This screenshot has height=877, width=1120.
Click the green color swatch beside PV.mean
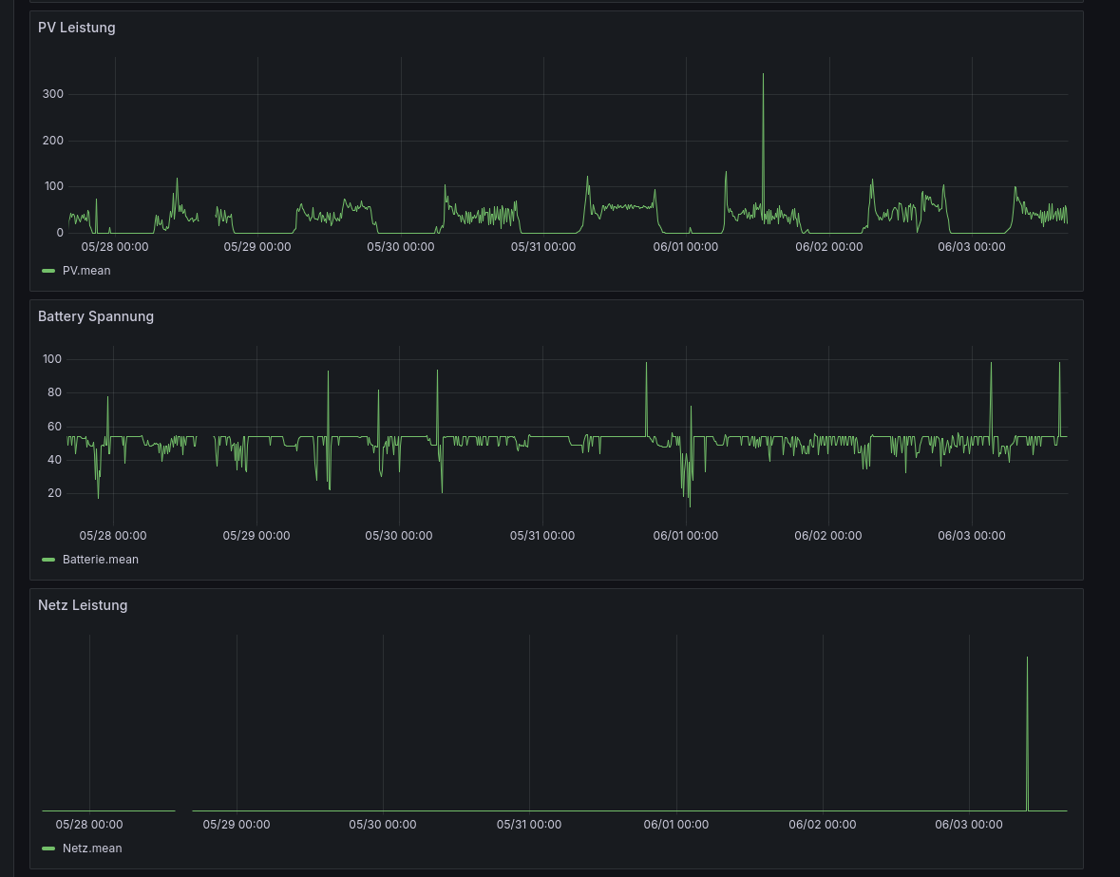tap(48, 271)
